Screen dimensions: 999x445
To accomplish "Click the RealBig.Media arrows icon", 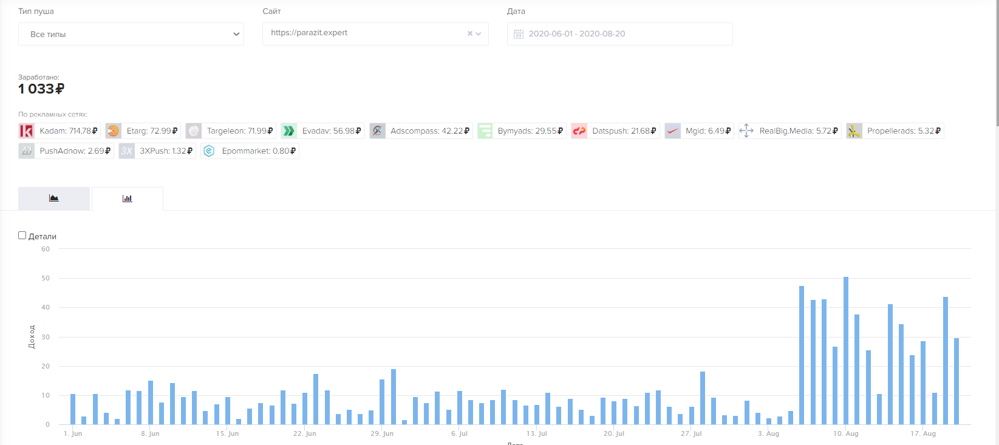I will (x=746, y=131).
